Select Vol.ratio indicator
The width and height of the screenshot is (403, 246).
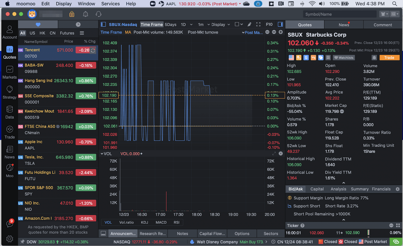point(126,222)
